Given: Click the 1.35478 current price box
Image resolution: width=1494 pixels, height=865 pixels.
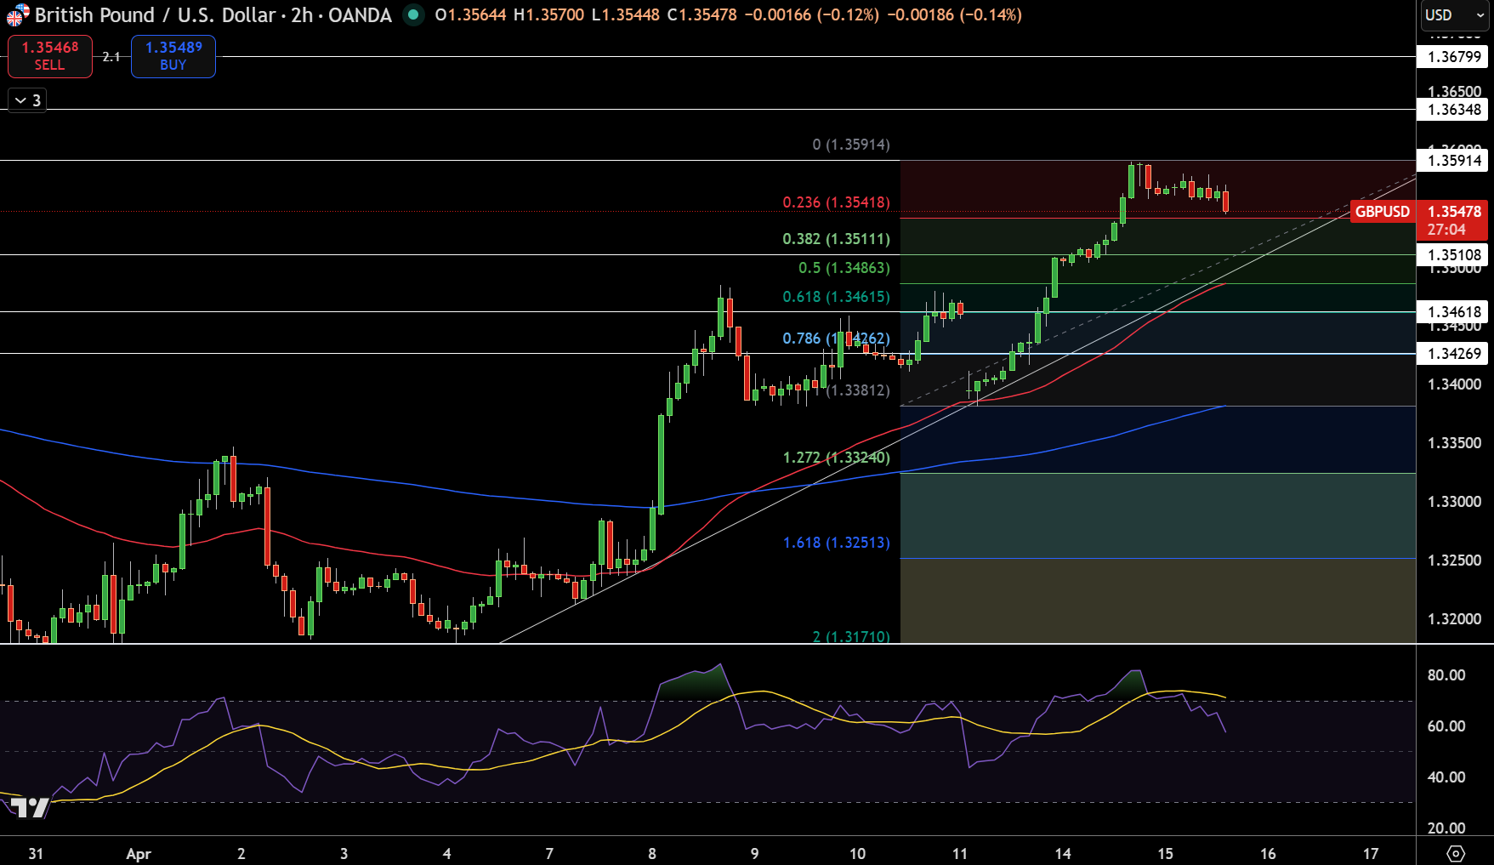Looking at the screenshot, I should 1452,219.
